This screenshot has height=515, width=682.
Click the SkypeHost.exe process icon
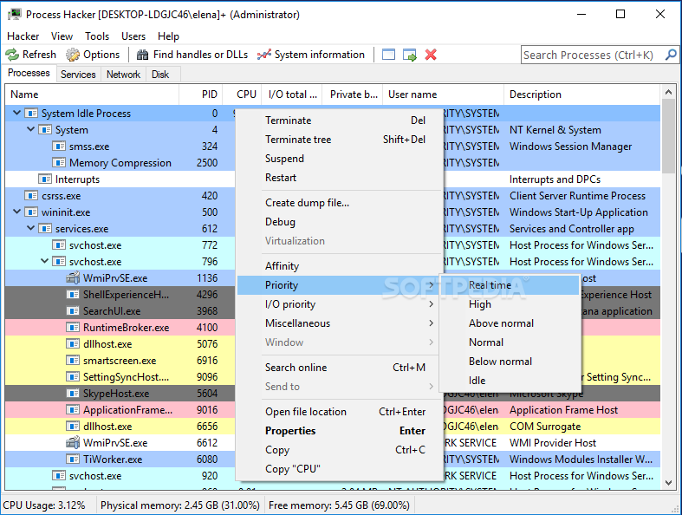point(73,394)
